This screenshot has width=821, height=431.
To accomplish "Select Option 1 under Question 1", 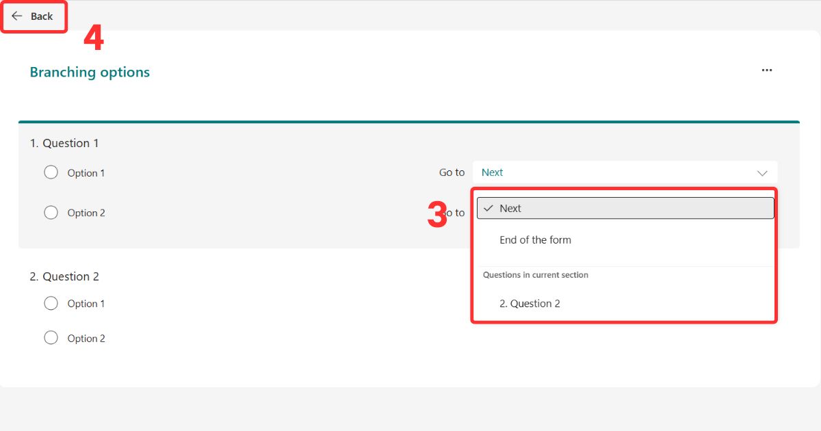I will (x=51, y=172).
